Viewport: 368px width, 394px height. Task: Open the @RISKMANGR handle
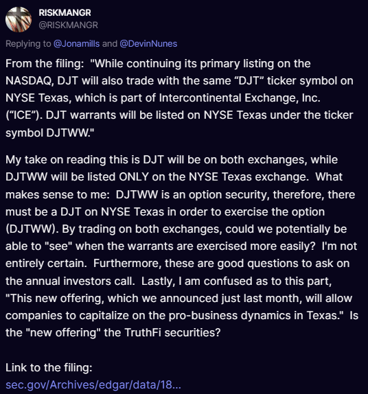click(68, 25)
